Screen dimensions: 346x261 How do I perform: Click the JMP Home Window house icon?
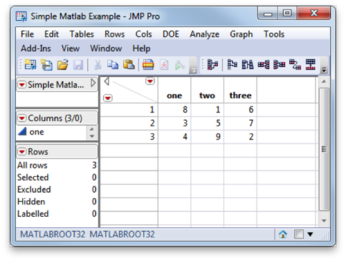pyautogui.click(x=283, y=234)
